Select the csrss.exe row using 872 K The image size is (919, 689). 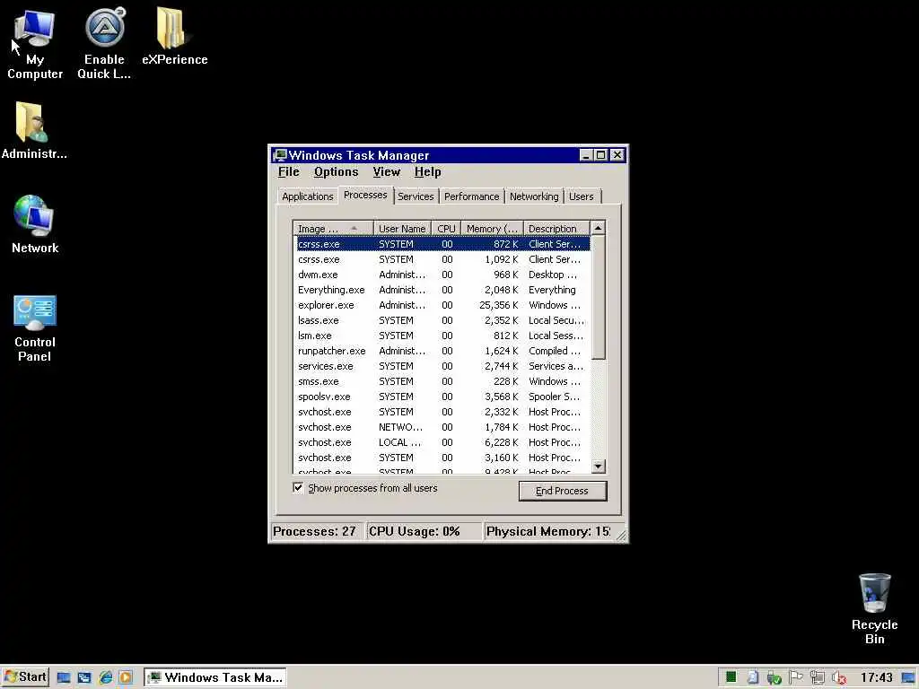coord(442,244)
